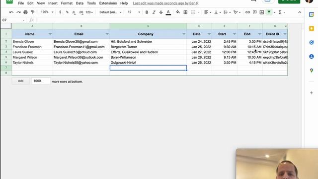Open the Start column filter
The width and height of the screenshot is (318, 179).
[235, 34]
